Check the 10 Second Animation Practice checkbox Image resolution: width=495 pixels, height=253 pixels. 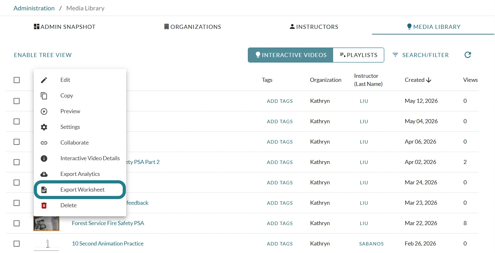coord(17,244)
